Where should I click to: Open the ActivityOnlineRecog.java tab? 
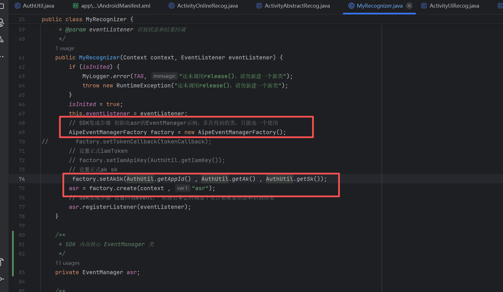[x=203, y=6]
